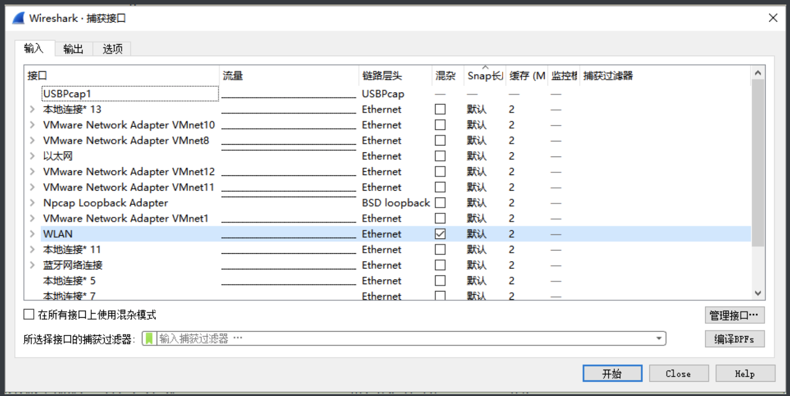Expand VMware Network Adapter VMnet12 details

pos(32,172)
